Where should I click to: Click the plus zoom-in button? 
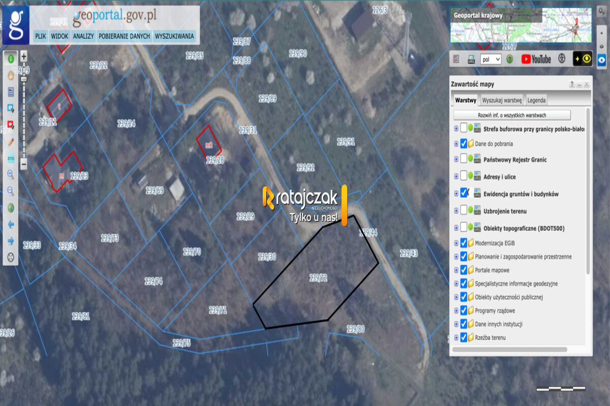(24, 56)
